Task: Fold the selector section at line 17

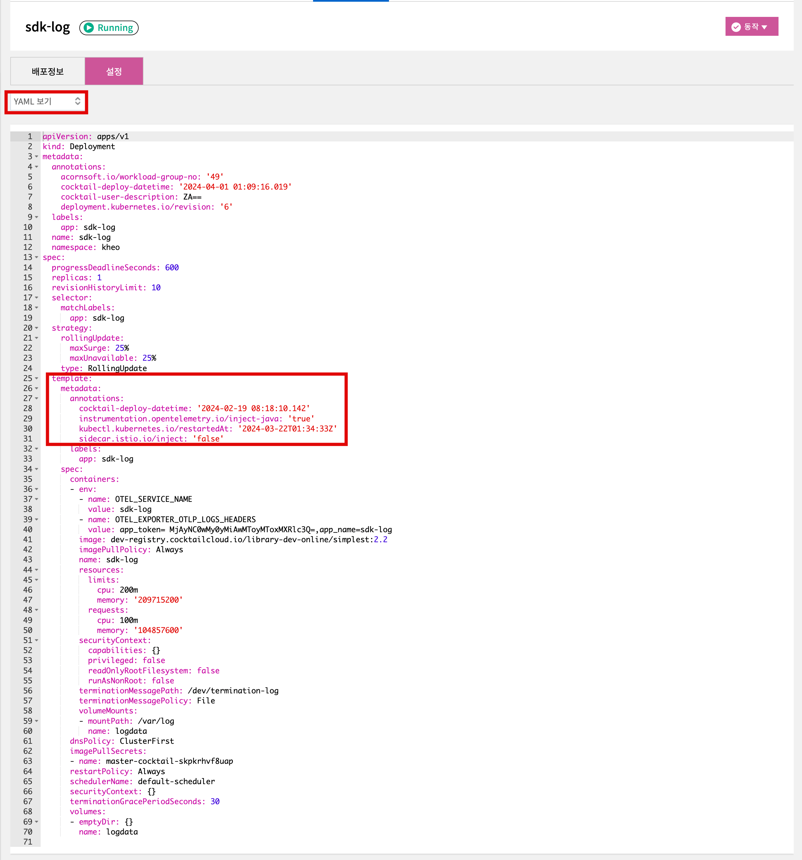Action: (x=37, y=298)
